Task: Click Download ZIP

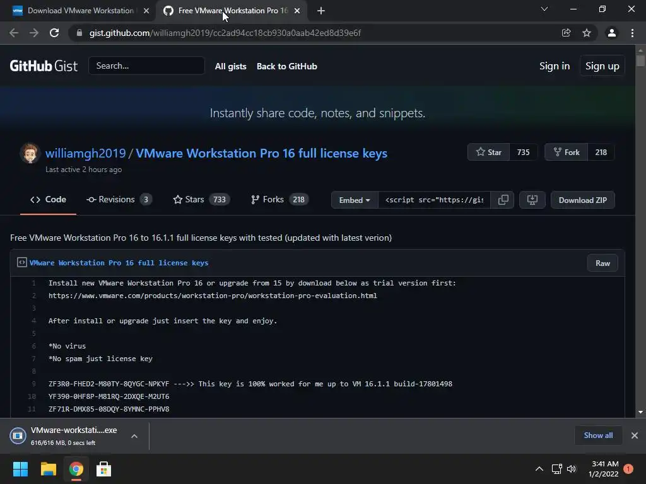Action: pos(582,200)
